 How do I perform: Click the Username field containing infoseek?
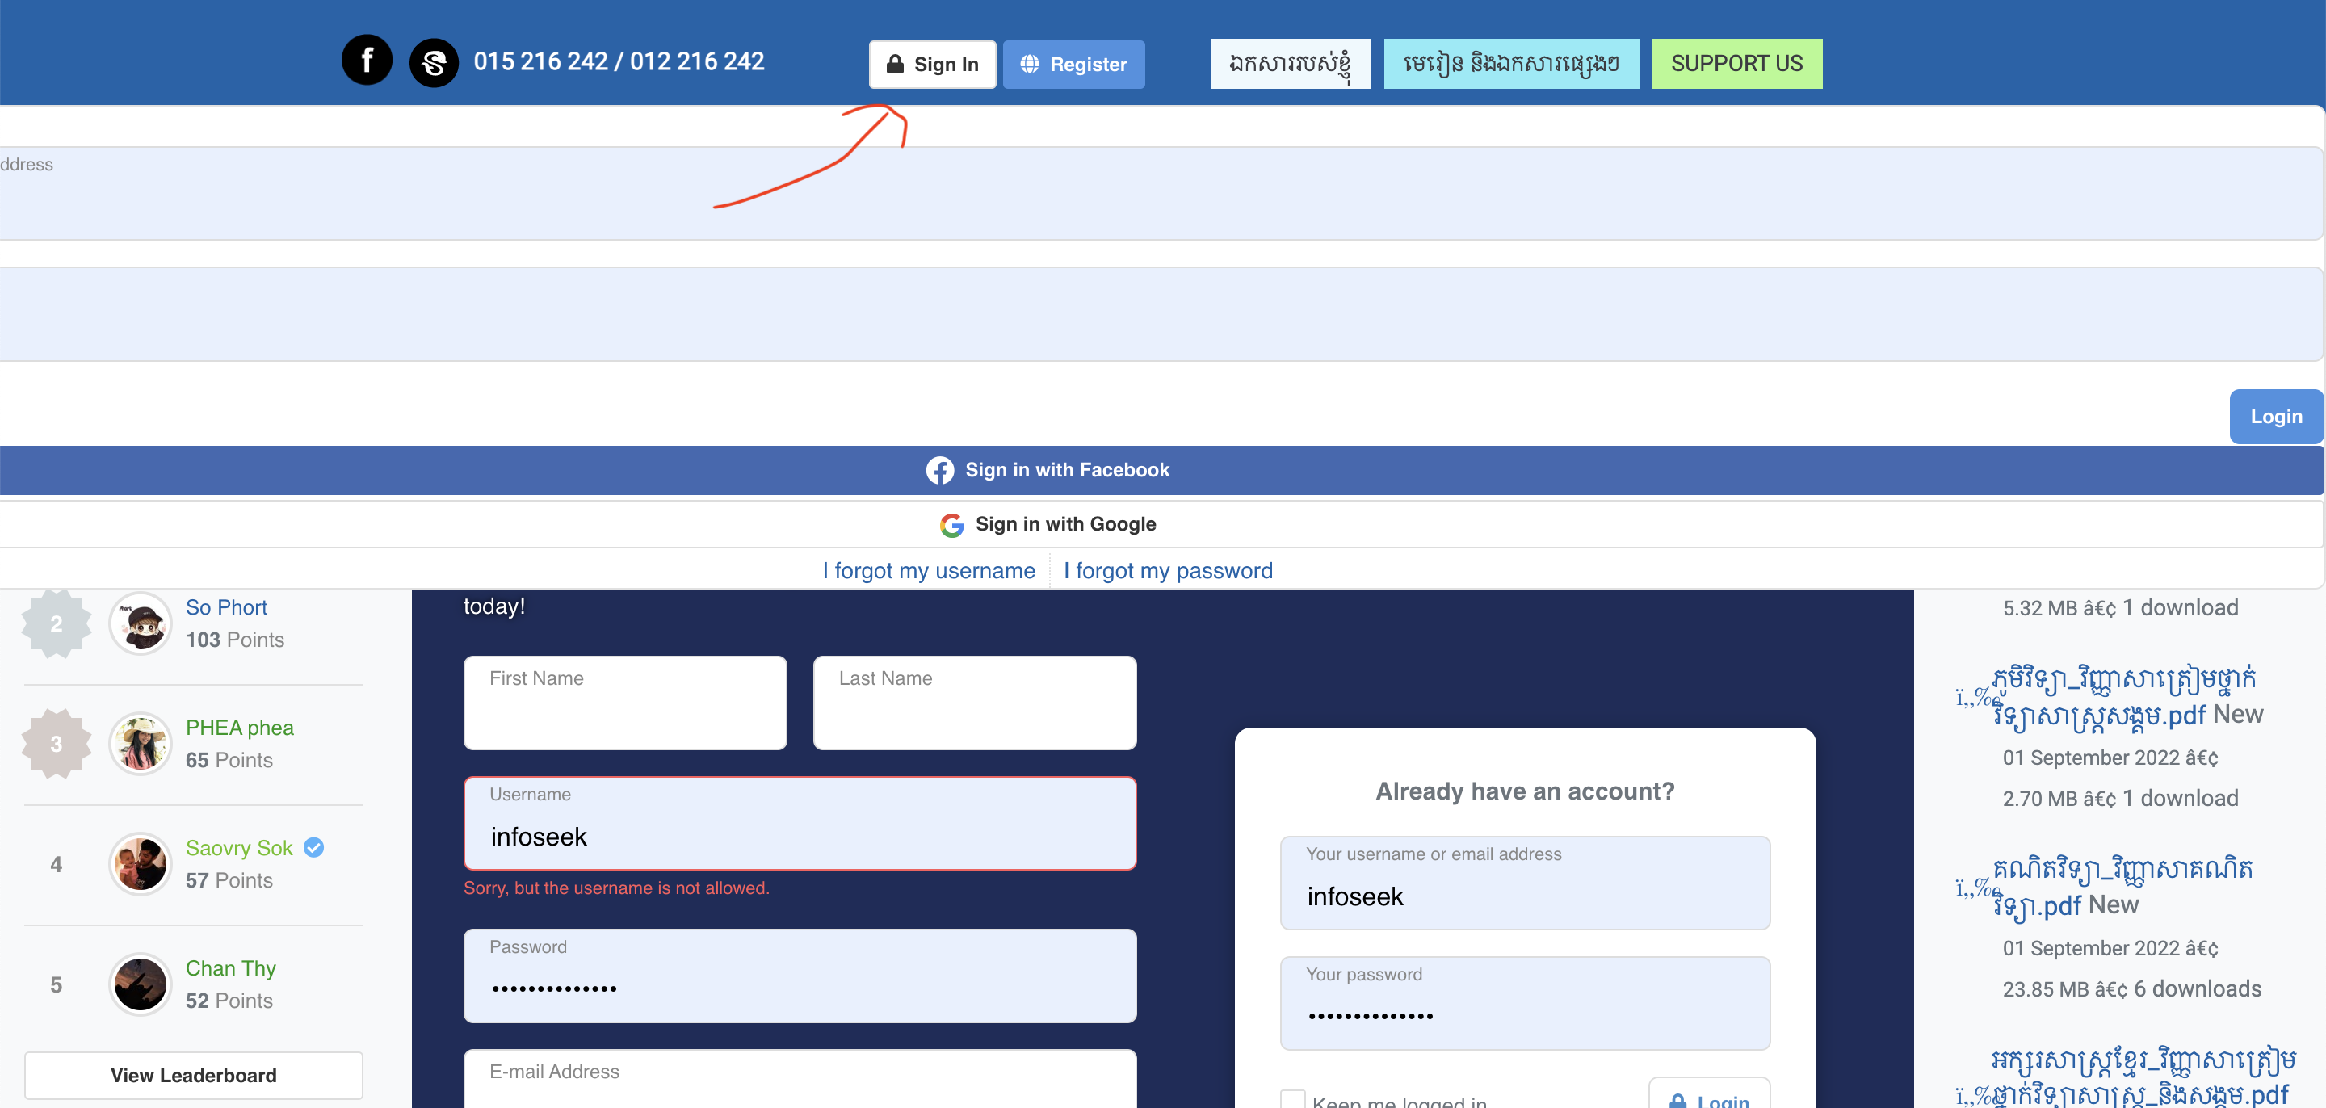pyautogui.click(x=799, y=824)
